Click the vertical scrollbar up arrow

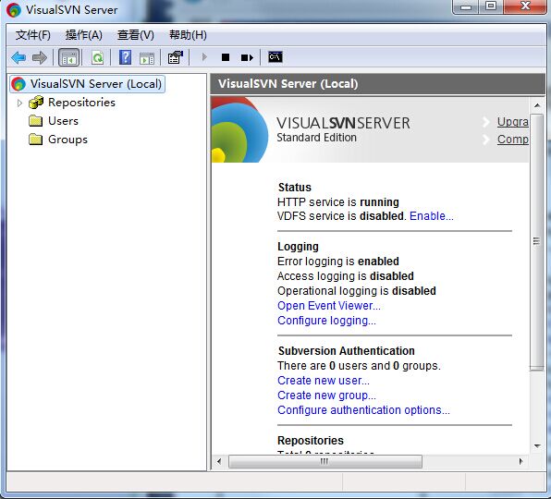click(537, 105)
